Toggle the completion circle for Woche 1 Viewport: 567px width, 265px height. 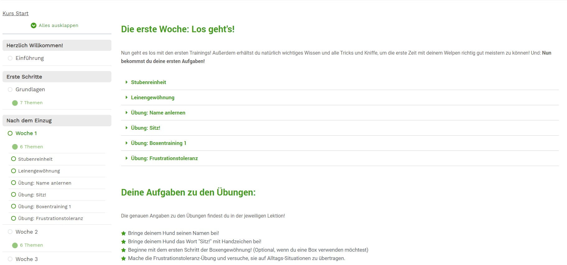click(10, 133)
